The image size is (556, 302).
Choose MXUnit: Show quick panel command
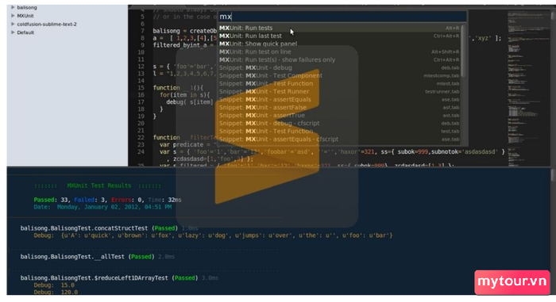tap(339, 44)
